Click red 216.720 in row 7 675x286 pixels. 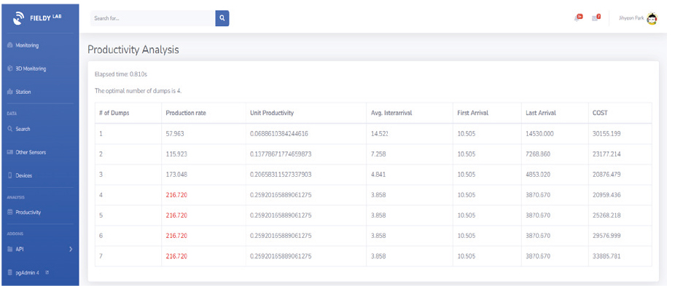[176, 256]
